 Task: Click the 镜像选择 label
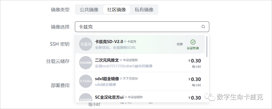pyautogui.click(x=60, y=27)
